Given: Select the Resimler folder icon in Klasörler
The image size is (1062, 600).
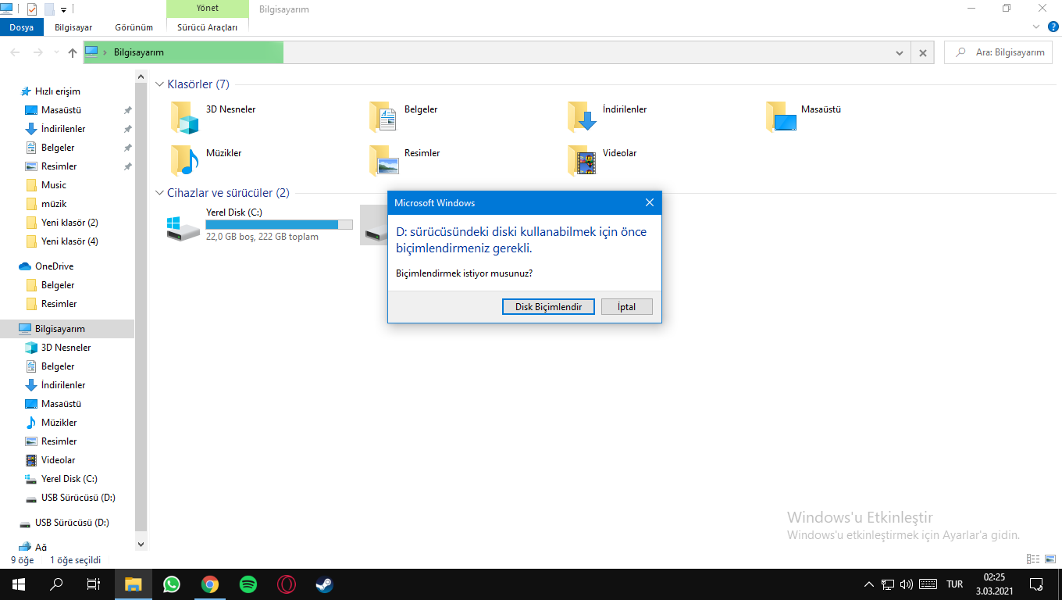Looking at the screenshot, I should pos(383,160).
